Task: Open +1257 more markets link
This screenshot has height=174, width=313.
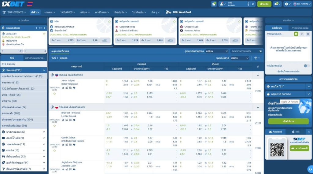Action: click(x=258, y=91)
